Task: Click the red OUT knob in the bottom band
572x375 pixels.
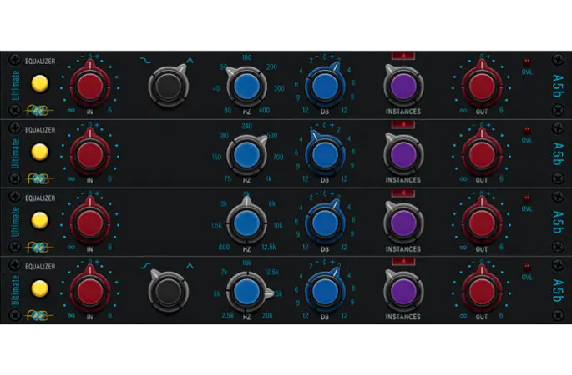Action: pyautogui.click(x=481, y=291)
